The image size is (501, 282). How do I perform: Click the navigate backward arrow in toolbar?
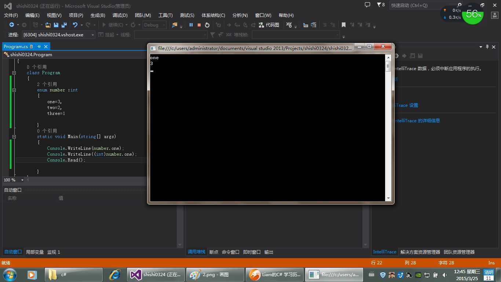12,25
